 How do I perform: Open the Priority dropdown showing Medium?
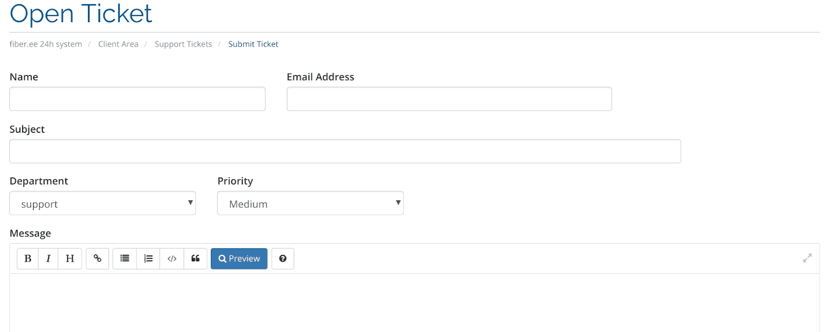click(311, 203)
